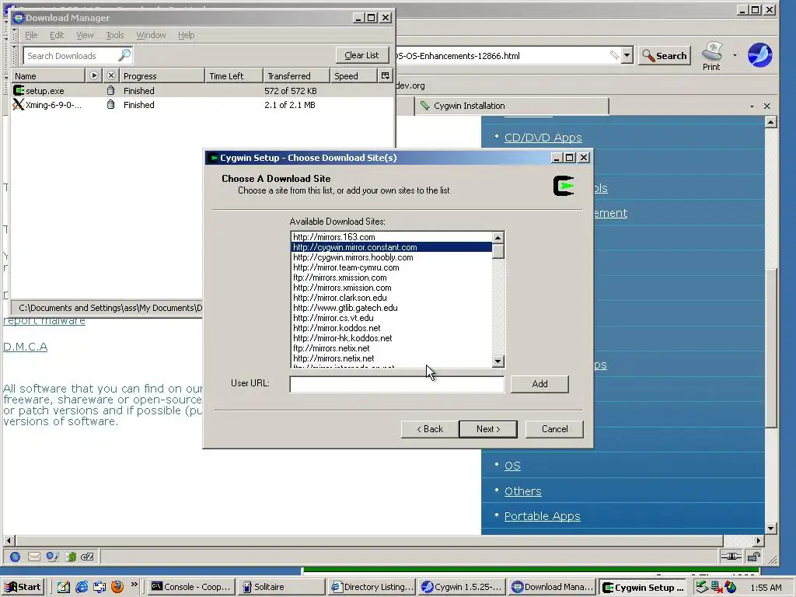Click the cancel column header icon in Download Manager
Screen dimensions: 796x597
(x=111, y=75)
